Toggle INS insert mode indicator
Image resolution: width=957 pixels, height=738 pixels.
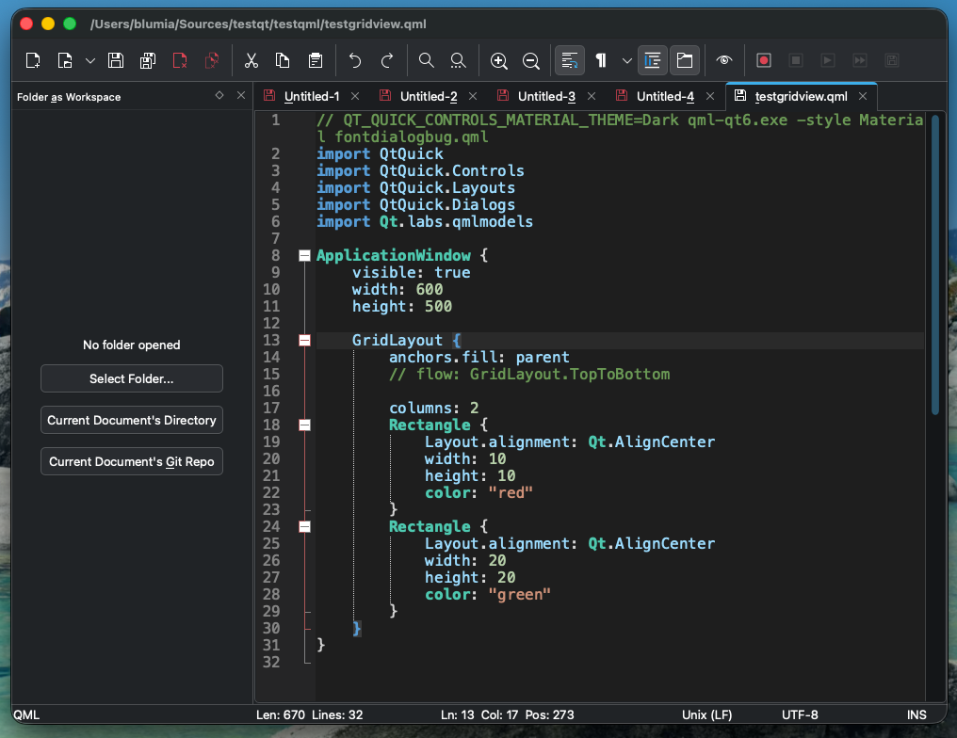pyautogui.click(x=916, y=714)
